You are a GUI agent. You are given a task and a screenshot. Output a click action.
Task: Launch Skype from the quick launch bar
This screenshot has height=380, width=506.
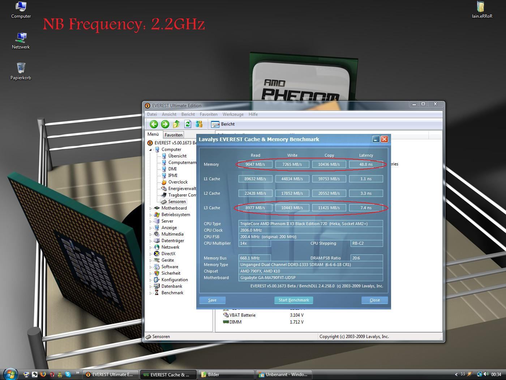coord(68,375)
